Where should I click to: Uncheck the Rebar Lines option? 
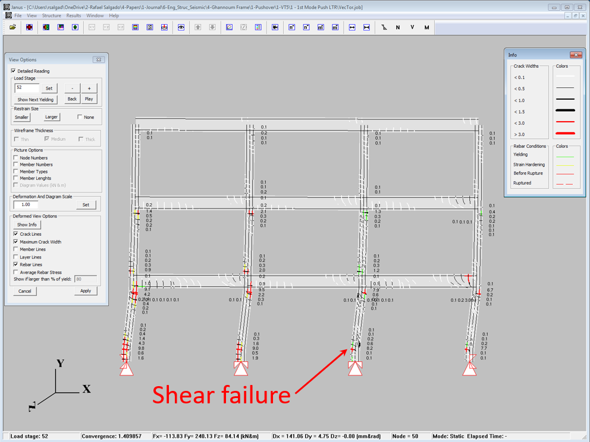tap(16, 264)
